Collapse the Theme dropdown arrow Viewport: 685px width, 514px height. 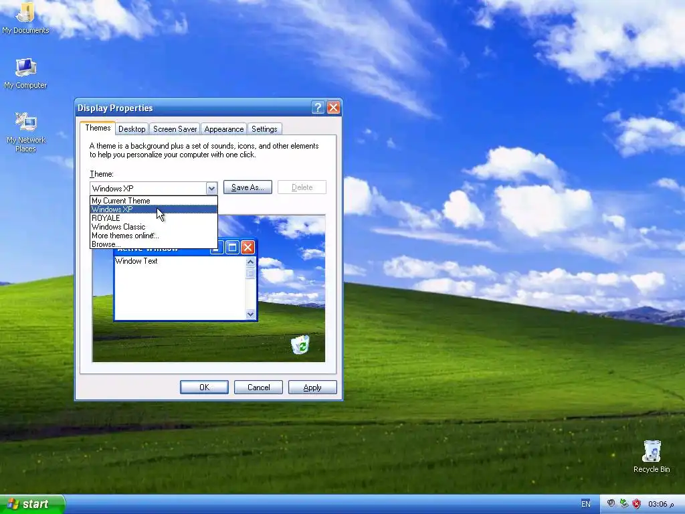click(211, 188)
